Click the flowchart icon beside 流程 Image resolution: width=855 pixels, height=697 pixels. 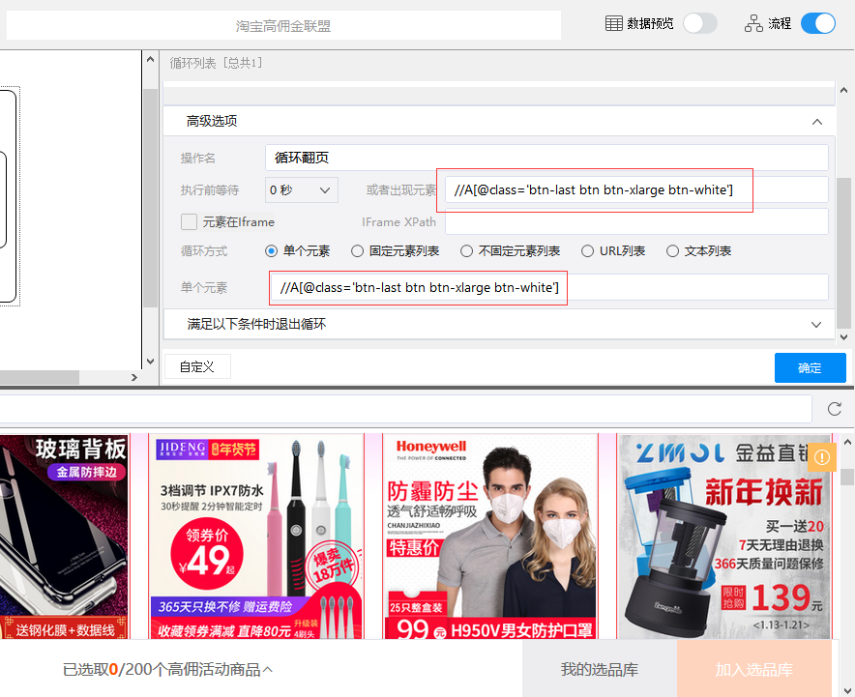point(753,23)
